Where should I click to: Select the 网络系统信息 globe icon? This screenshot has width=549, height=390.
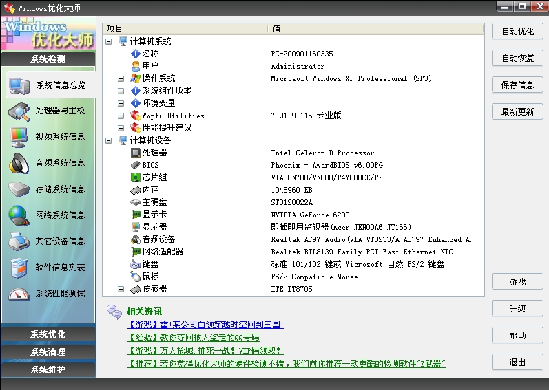[19, 215]
